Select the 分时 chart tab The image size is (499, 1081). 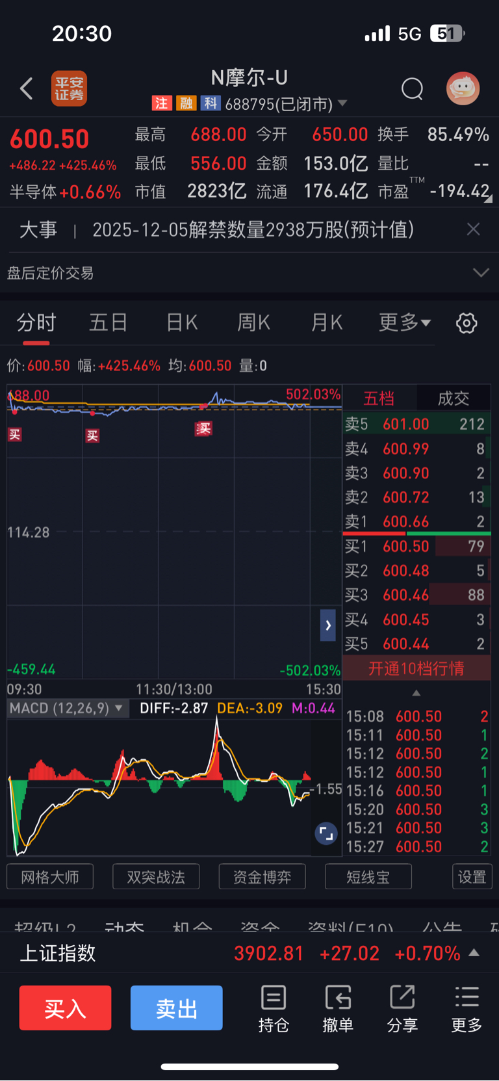36,322
